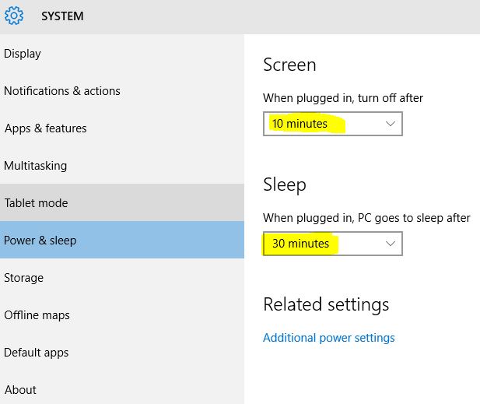This screenshot has height=404, width=480.
Task: Expand the sleep 30 minutes dropdown
Action: click(332, 244)
